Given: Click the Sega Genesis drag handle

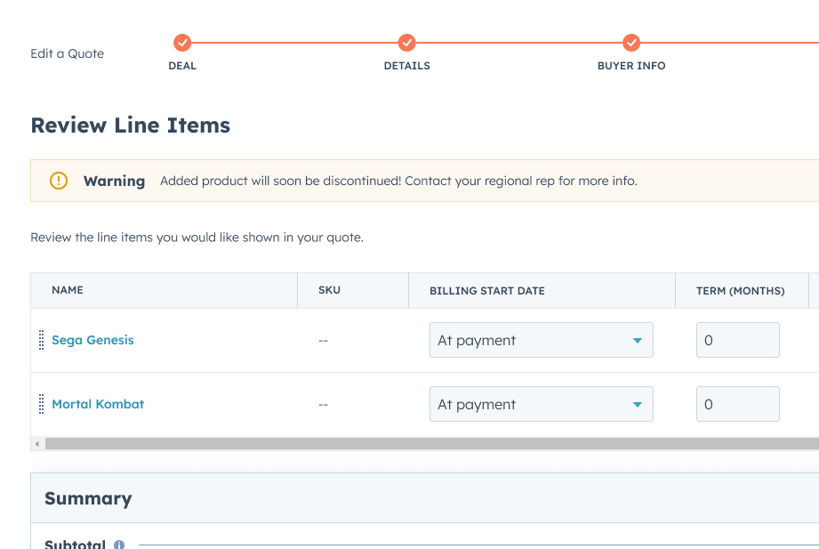Looking at the screenshot, I should (41, 340).
